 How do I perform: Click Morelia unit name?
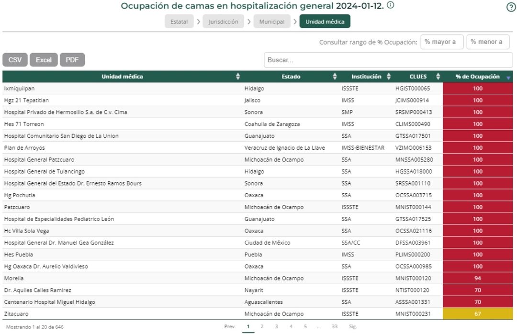click(x=14, y=278)
